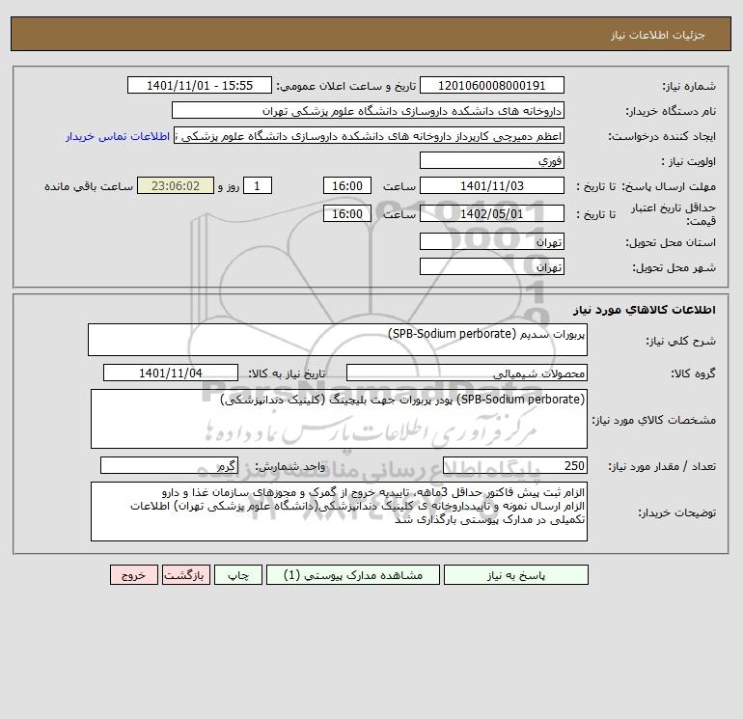Select the need number field 1201060008000191
Screen dimensions: 743x719
coord(492,85)
